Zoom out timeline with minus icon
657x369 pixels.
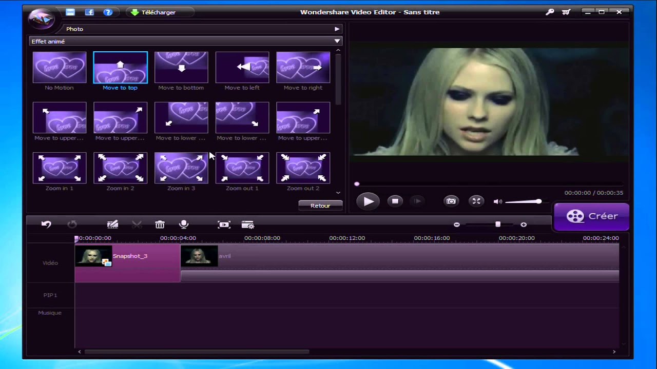[457, 224]
